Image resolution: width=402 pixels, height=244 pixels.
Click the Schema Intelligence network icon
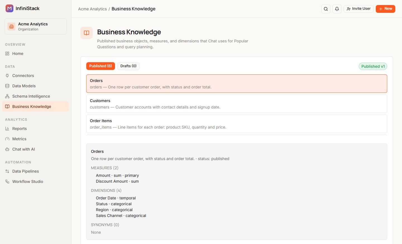tap(7, 96)
